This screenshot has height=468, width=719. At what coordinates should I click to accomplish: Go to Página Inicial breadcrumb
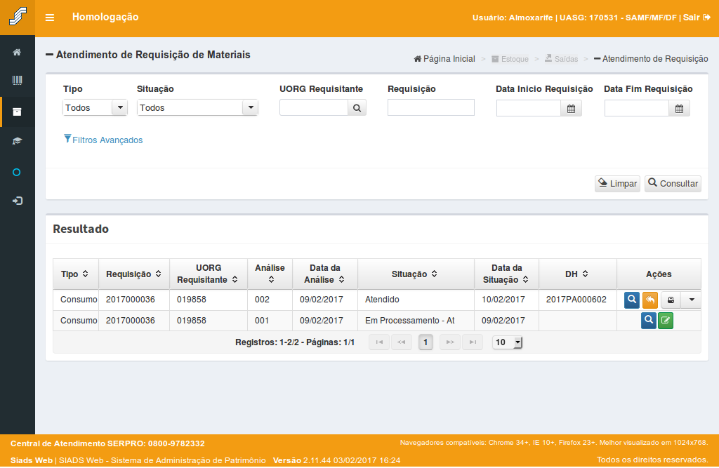tap(444, 59)
